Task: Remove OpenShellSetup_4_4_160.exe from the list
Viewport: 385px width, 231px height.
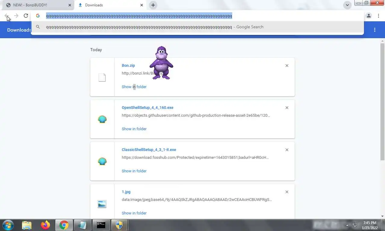Action: (287, 108)
